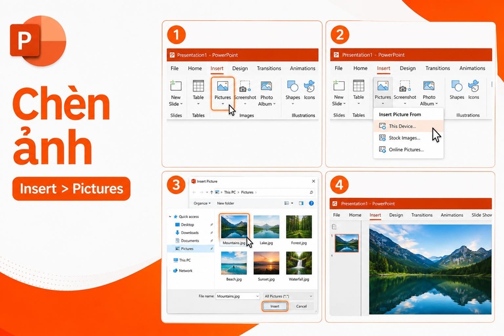Expand the New Slide dropdown arrow in panel 1

(x=181, y=104)
